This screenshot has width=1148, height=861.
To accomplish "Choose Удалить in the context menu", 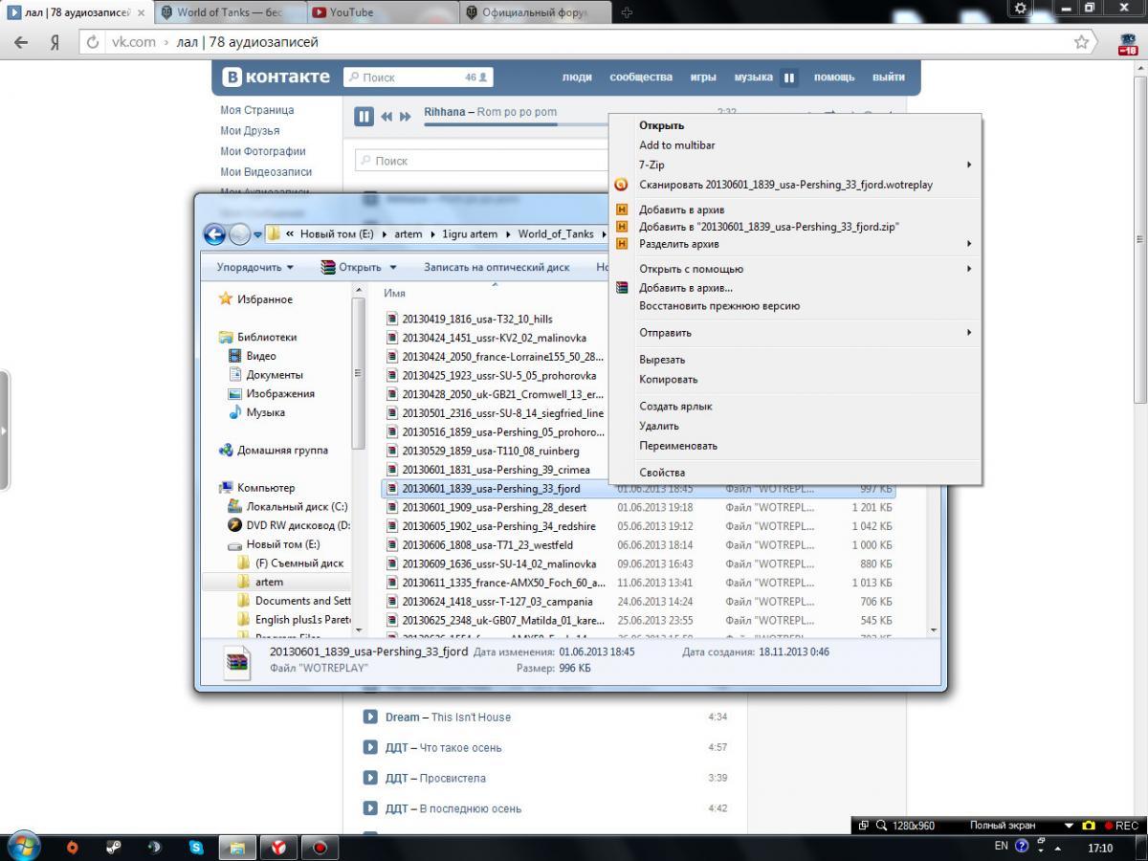I will coord(794,427).
